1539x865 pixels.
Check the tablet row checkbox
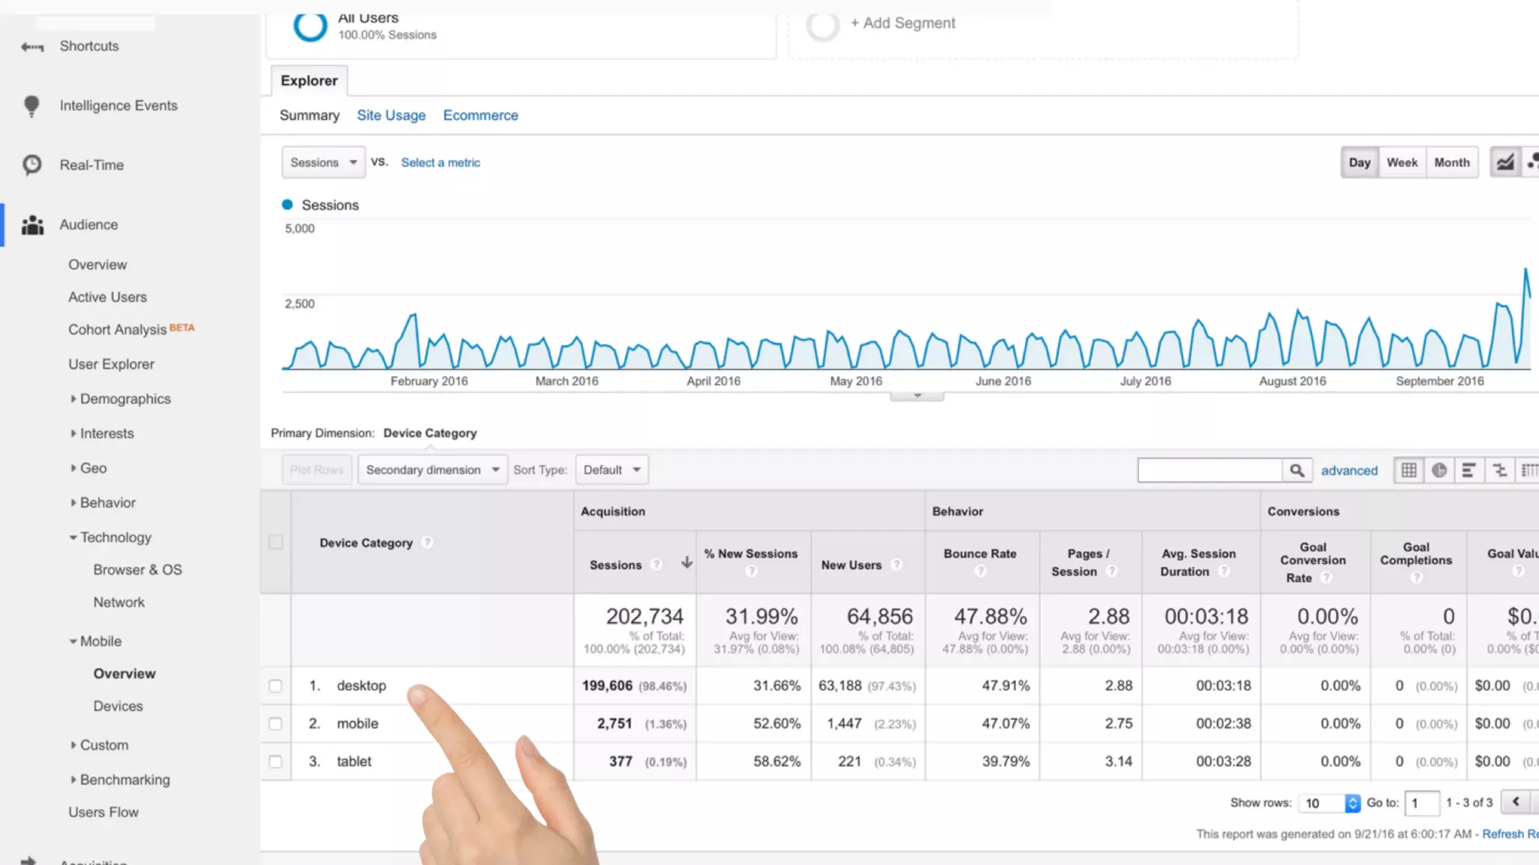pyautogui.click(x=276, y=761)
